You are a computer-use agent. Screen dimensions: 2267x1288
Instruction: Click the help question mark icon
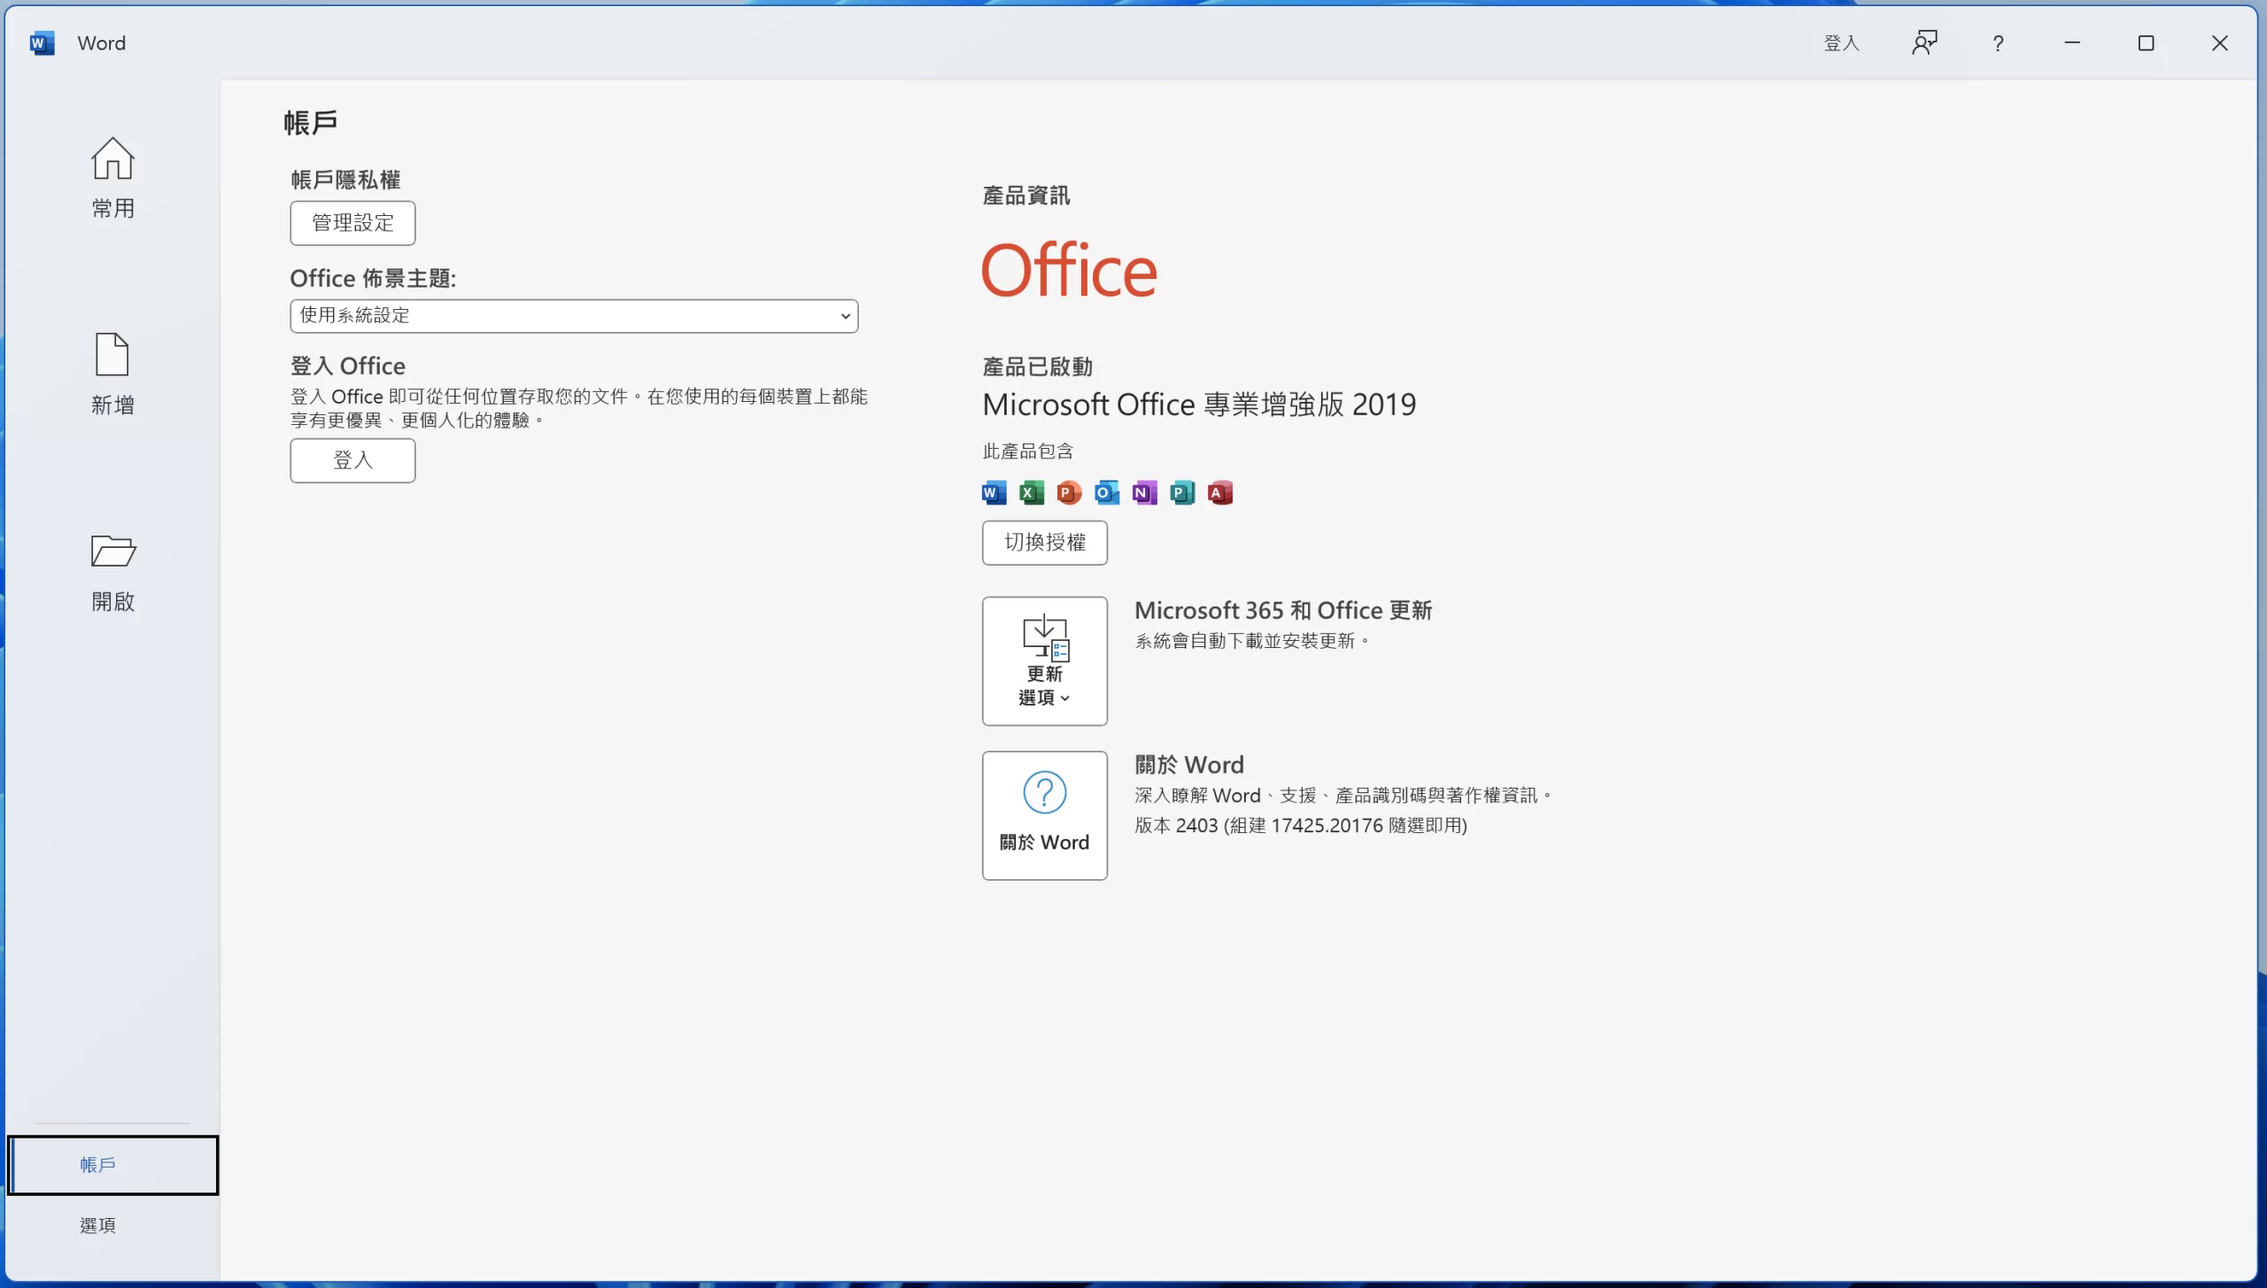point(1998,42)
